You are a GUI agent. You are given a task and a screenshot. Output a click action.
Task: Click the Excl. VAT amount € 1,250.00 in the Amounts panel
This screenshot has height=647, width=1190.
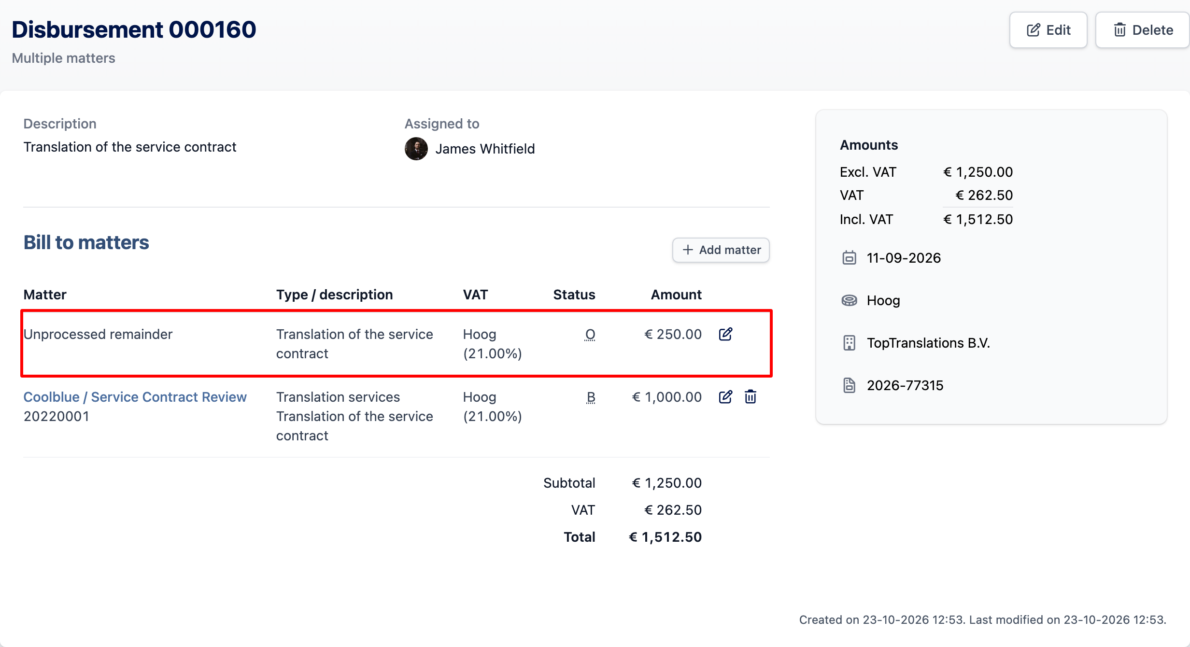[x=978, y=172]
